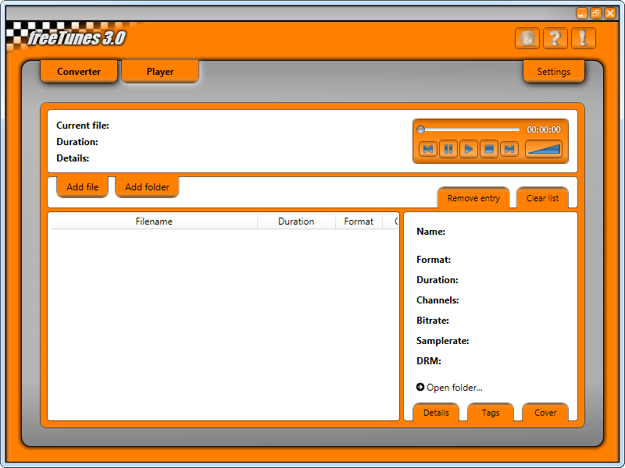
Task: Close the freeTunes window
Action: [610, 13]
